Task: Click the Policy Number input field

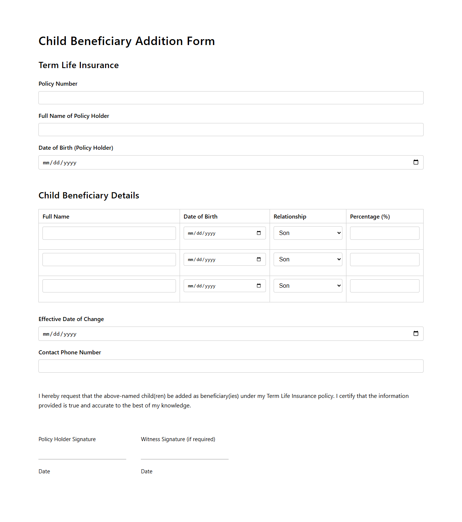Action: pyautogui.click(x=231, y=97)
